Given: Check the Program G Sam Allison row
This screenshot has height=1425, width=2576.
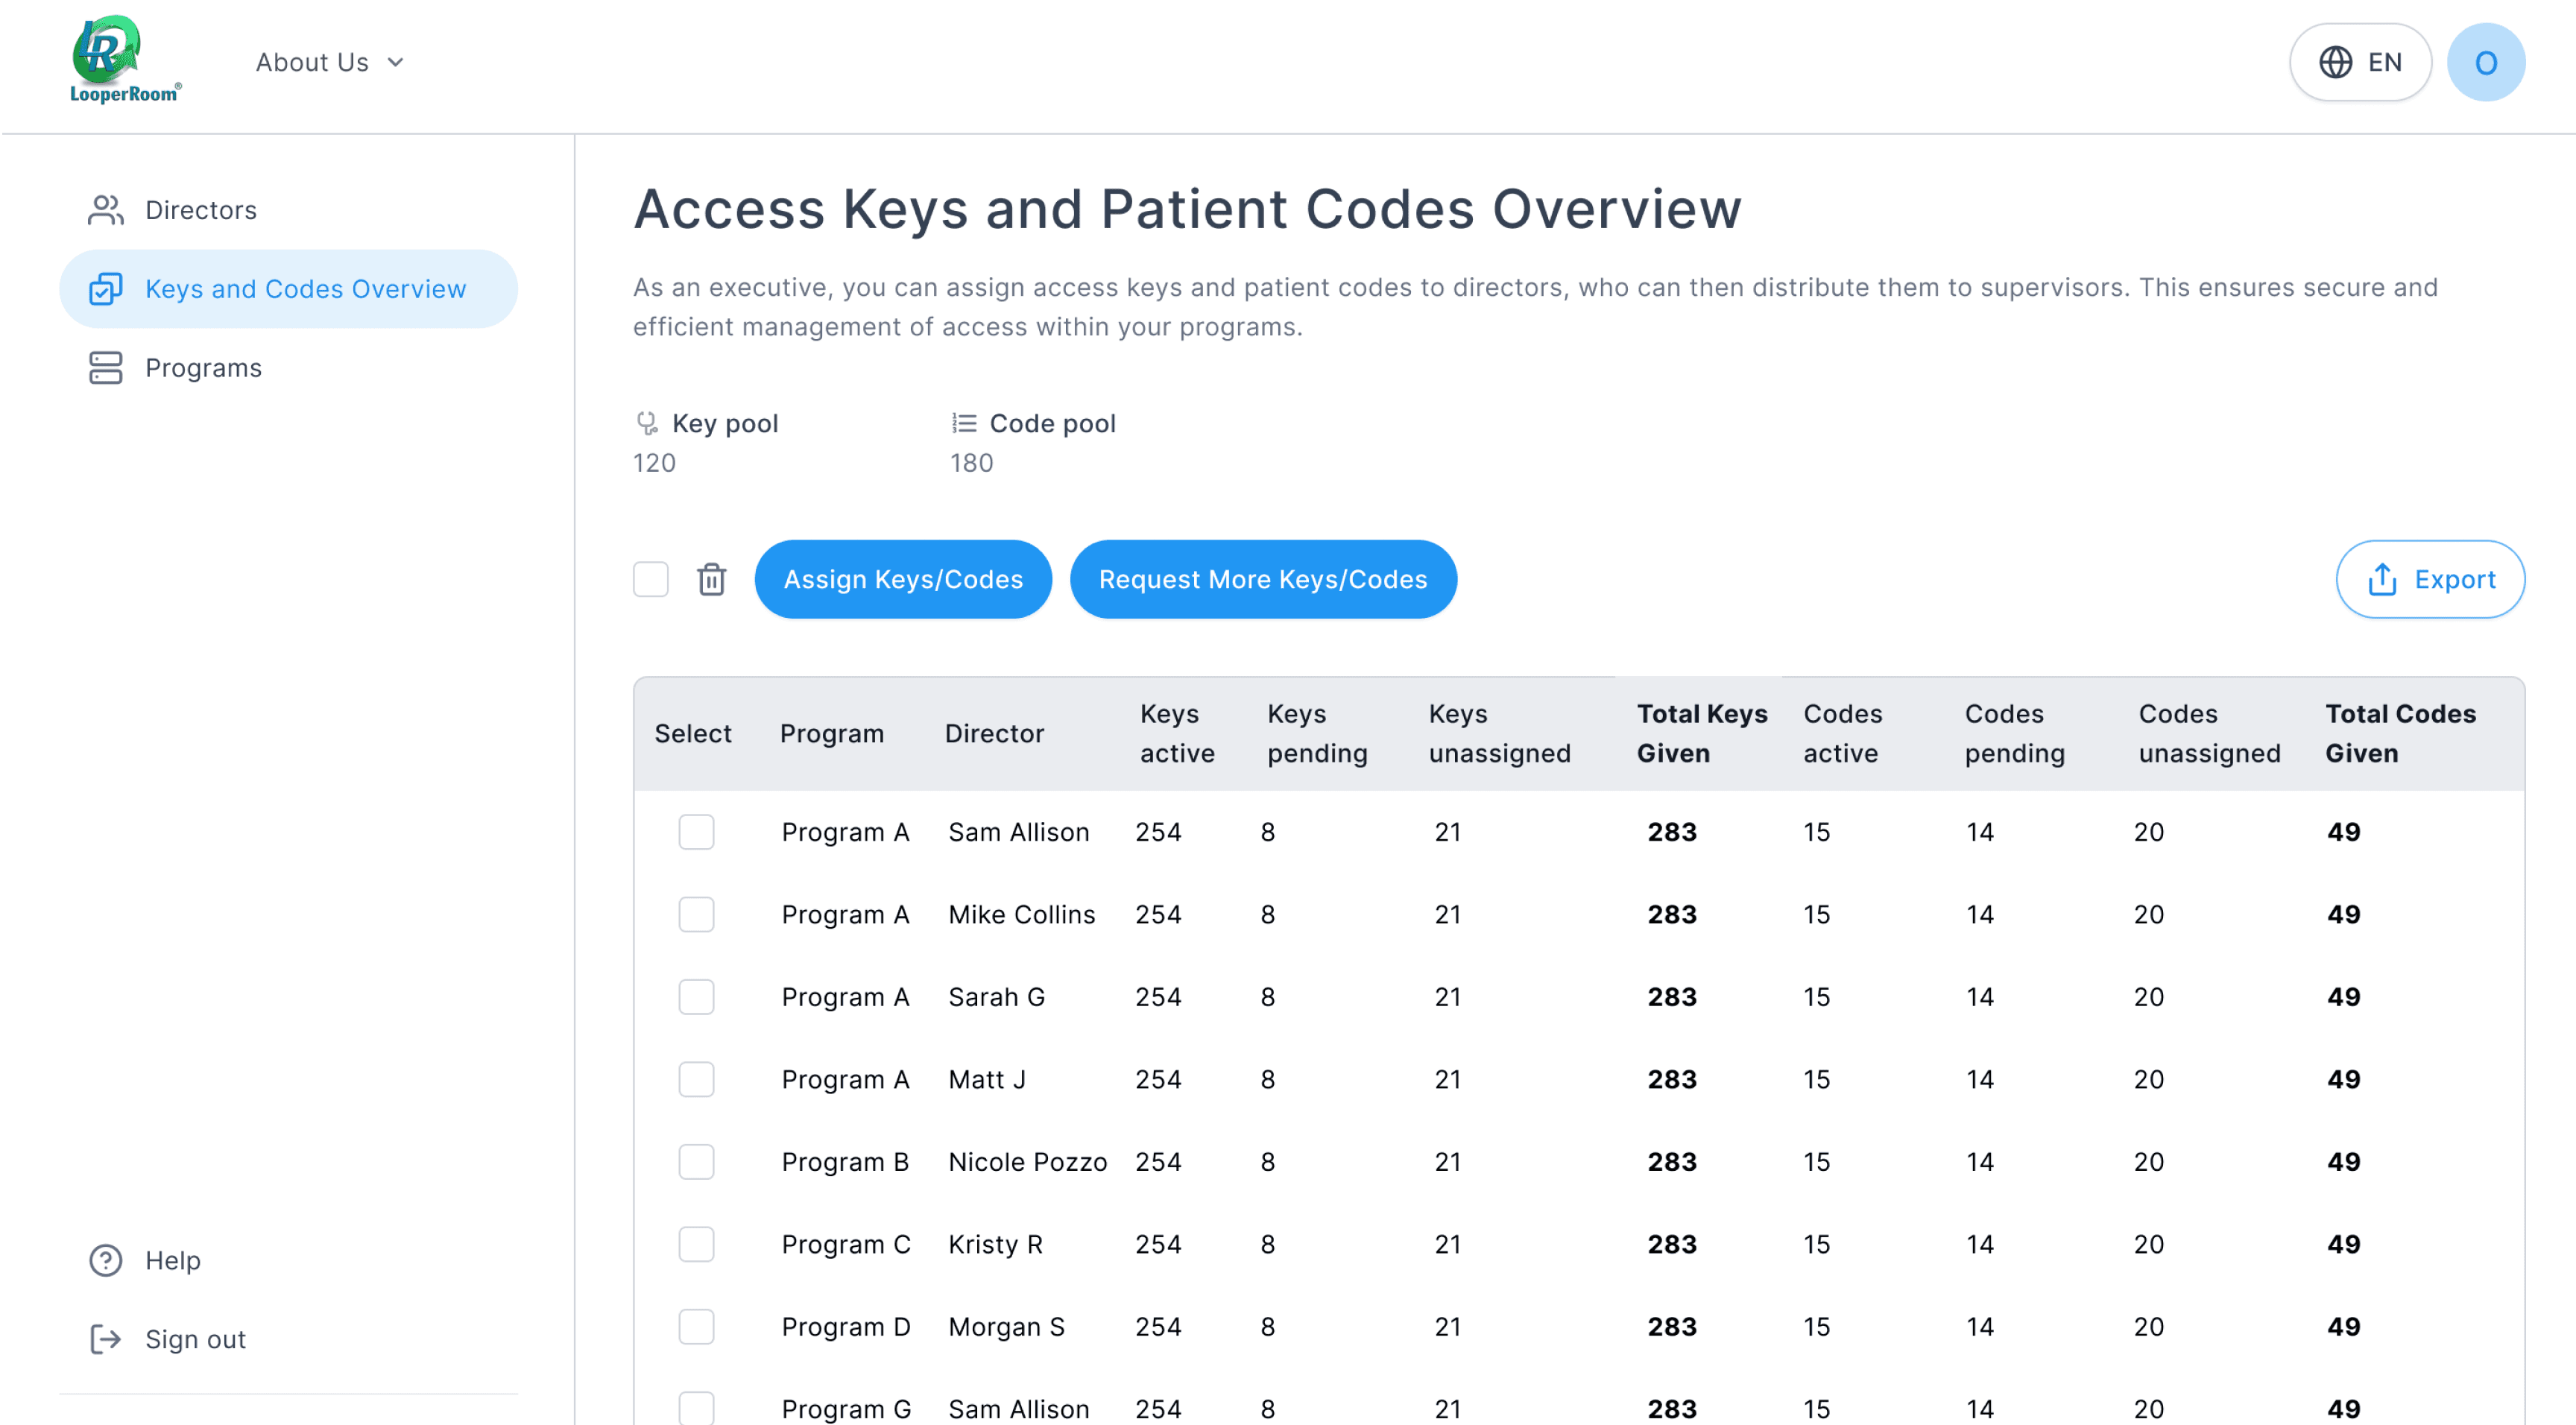Looking at the screenshot, I should pos(696,1408).
